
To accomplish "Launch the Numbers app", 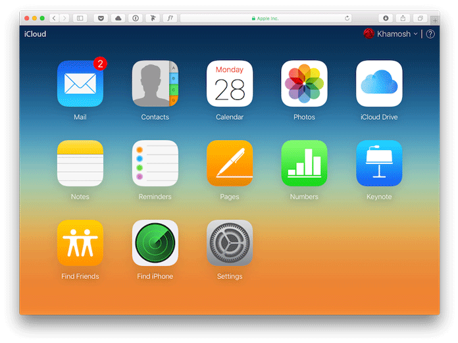I will (304, 163).
